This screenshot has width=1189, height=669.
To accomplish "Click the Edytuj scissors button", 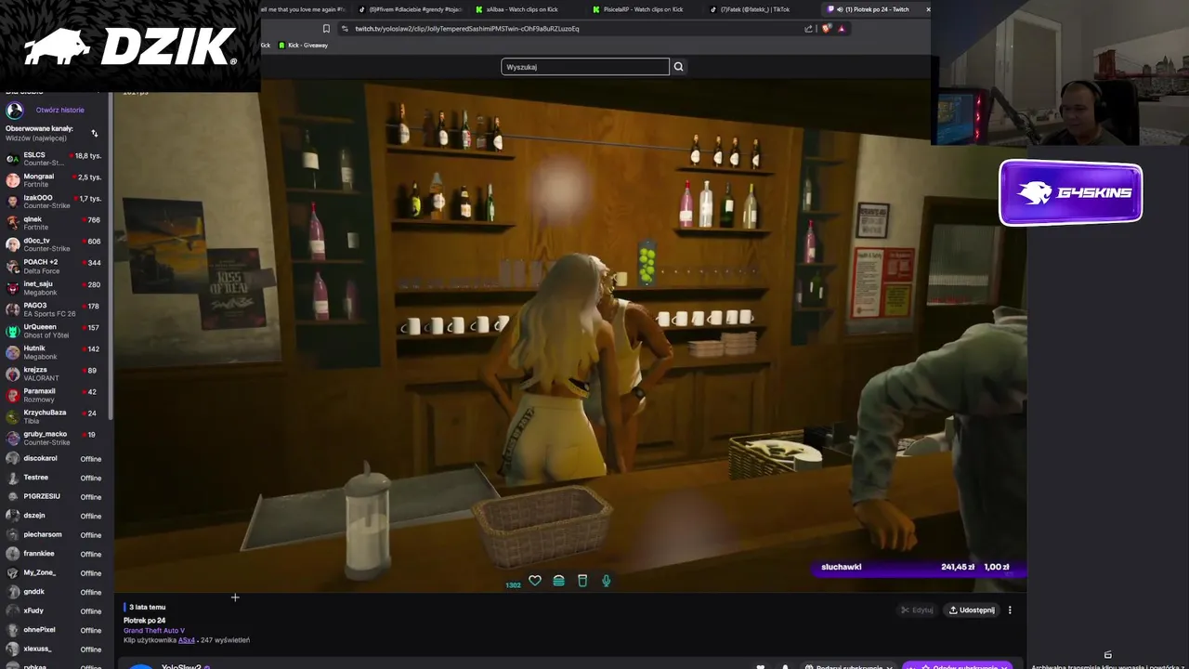I will pyautogui.click(x=917, y=610).
